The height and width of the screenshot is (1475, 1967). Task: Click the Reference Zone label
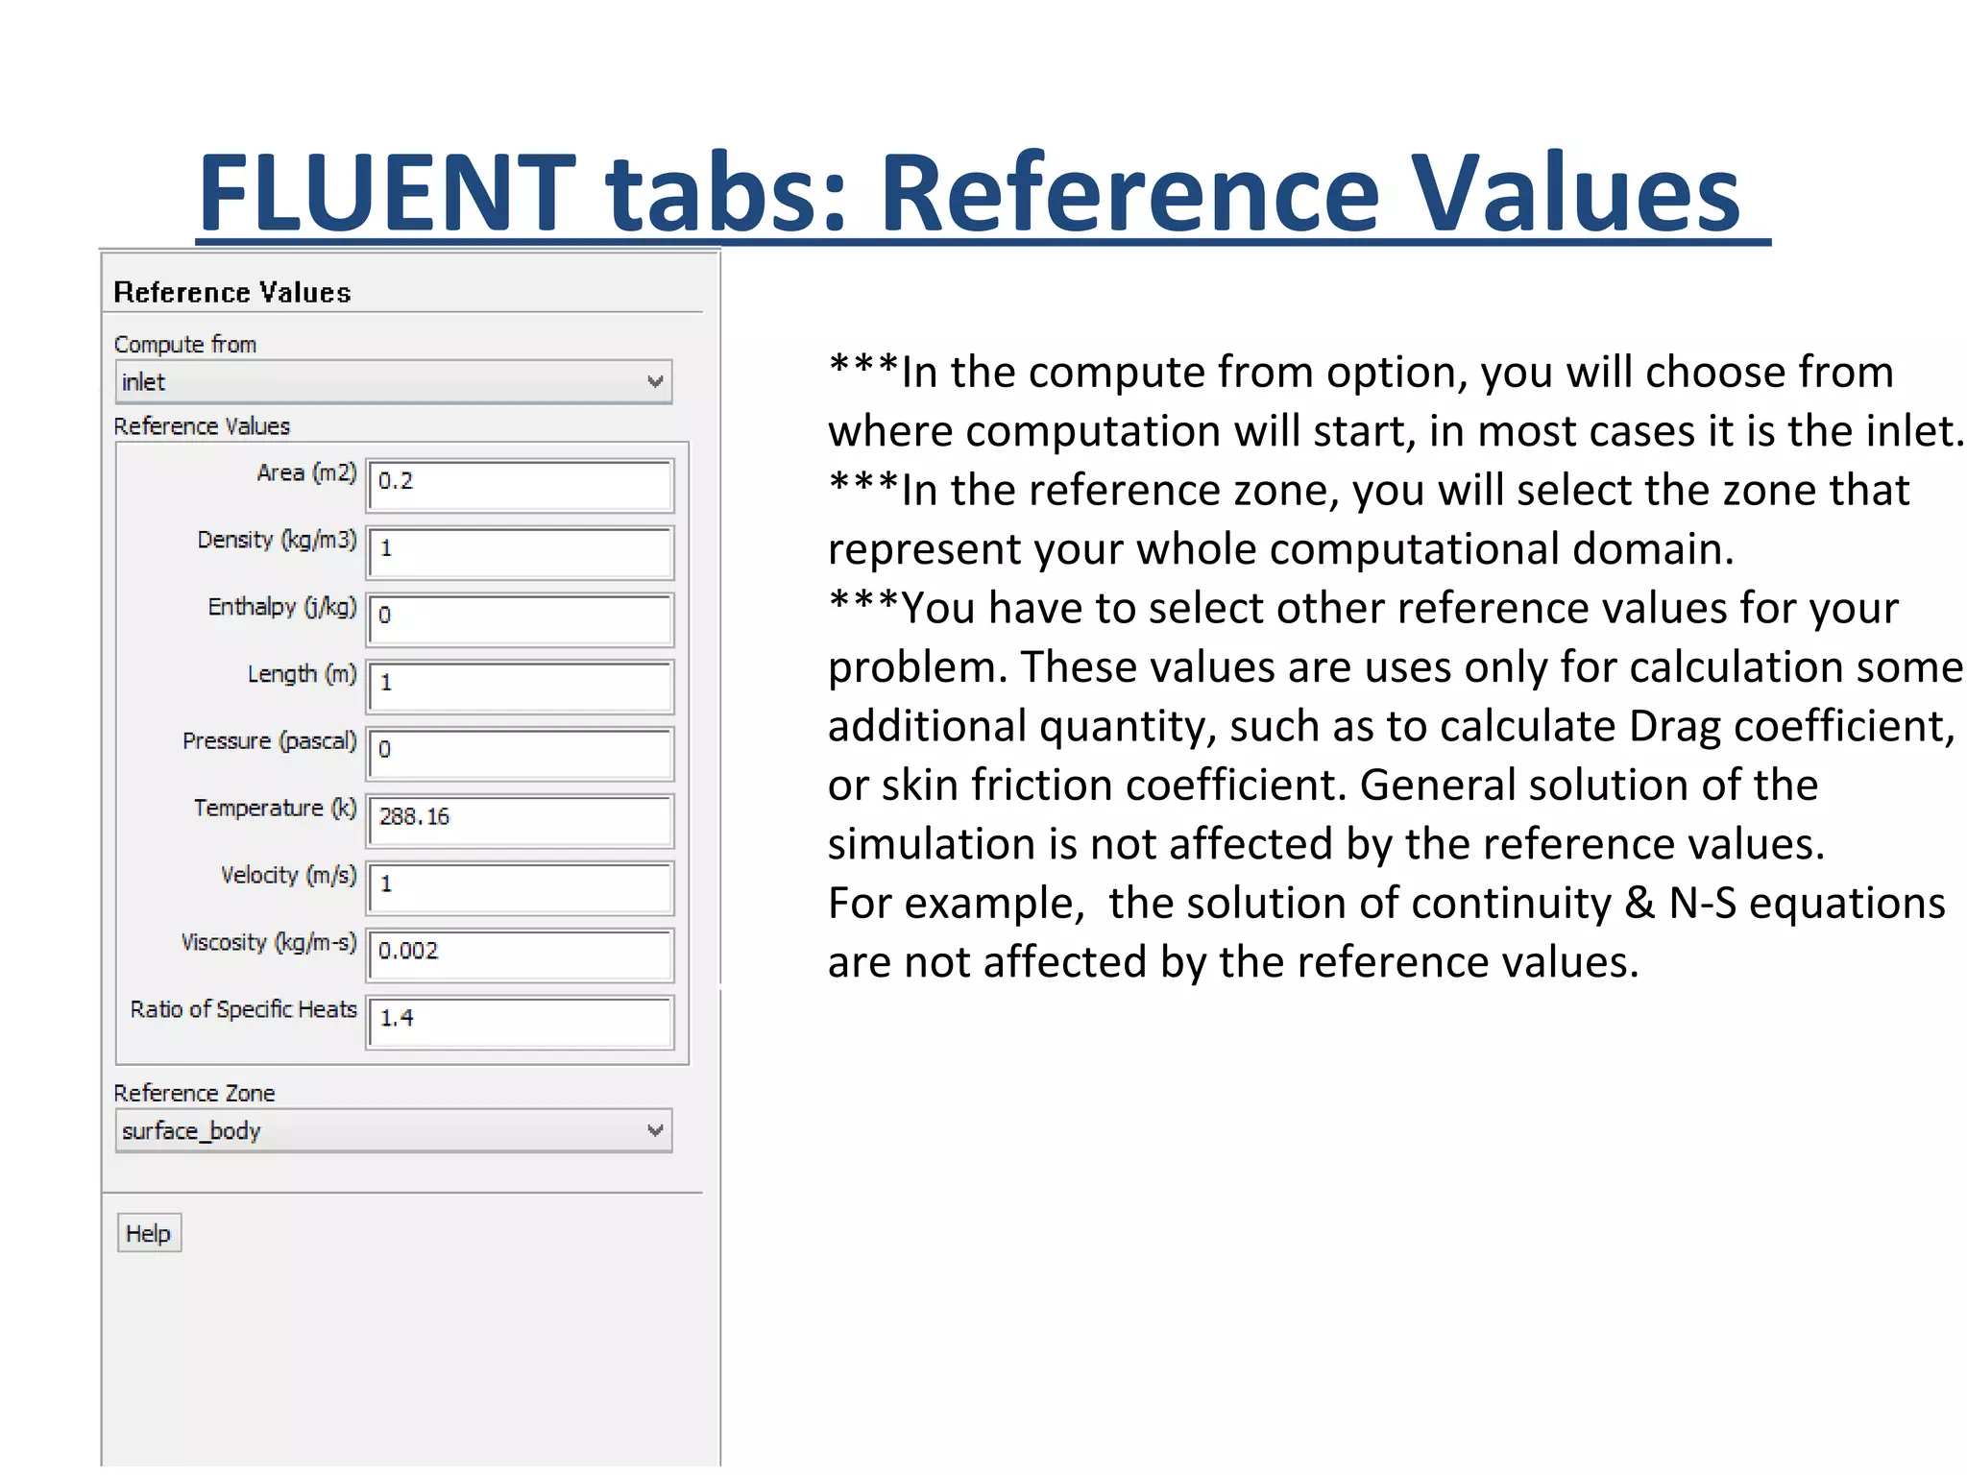click(x=194, y=1093)
